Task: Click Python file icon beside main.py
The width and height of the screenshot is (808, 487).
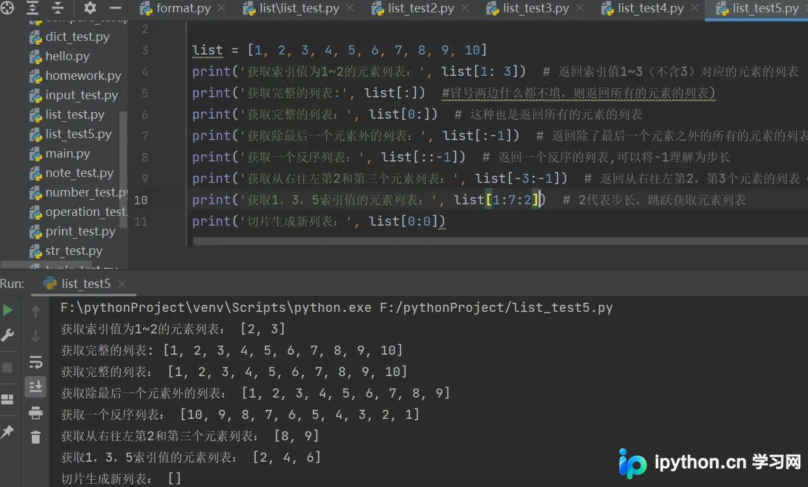Action: [36, 154]
